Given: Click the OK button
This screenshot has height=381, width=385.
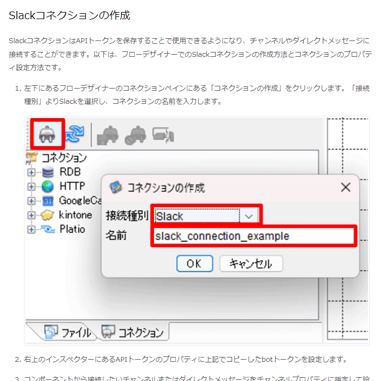Looking at the screenshot, I should (194, 263).
